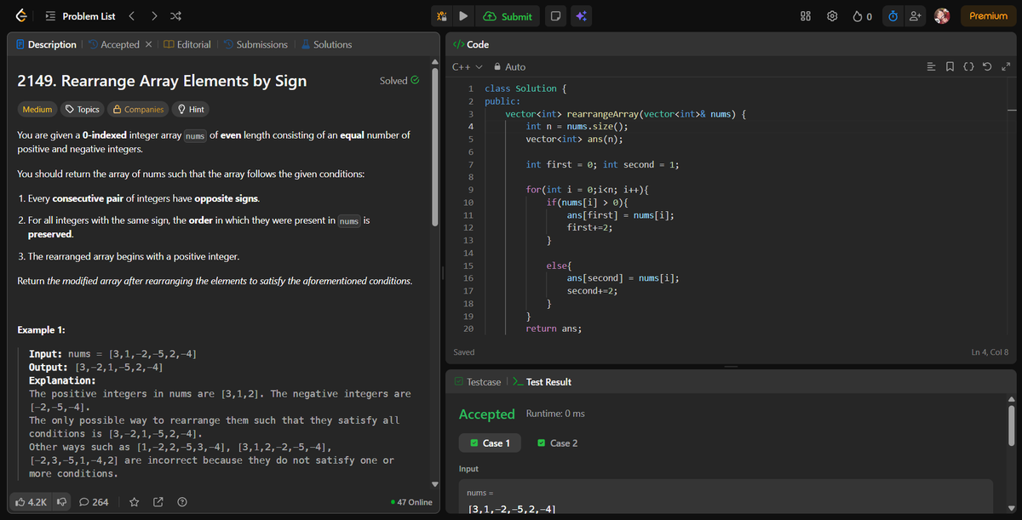Switch to the Testcase tab
The image size is (1022, 520).
(x=477, y=382)
